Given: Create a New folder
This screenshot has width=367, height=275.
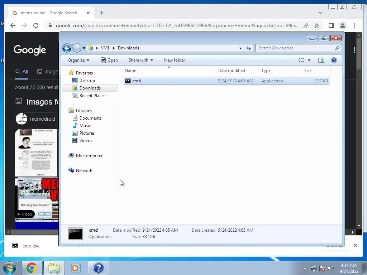Looking at the screenshot, I should pyautogui.click(x=175, y=60).
